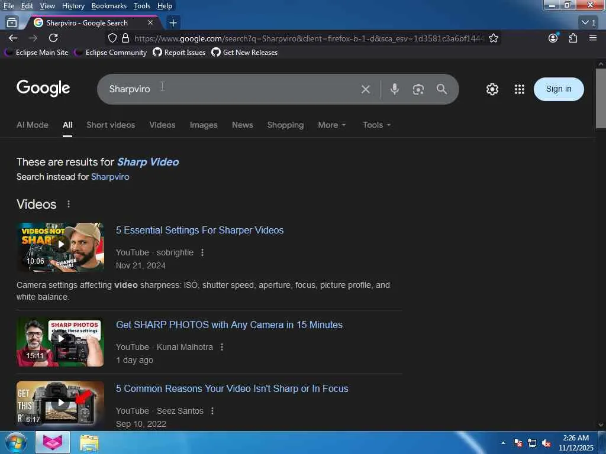
Task: Select the Videos search filter tab
Action: 162,125
